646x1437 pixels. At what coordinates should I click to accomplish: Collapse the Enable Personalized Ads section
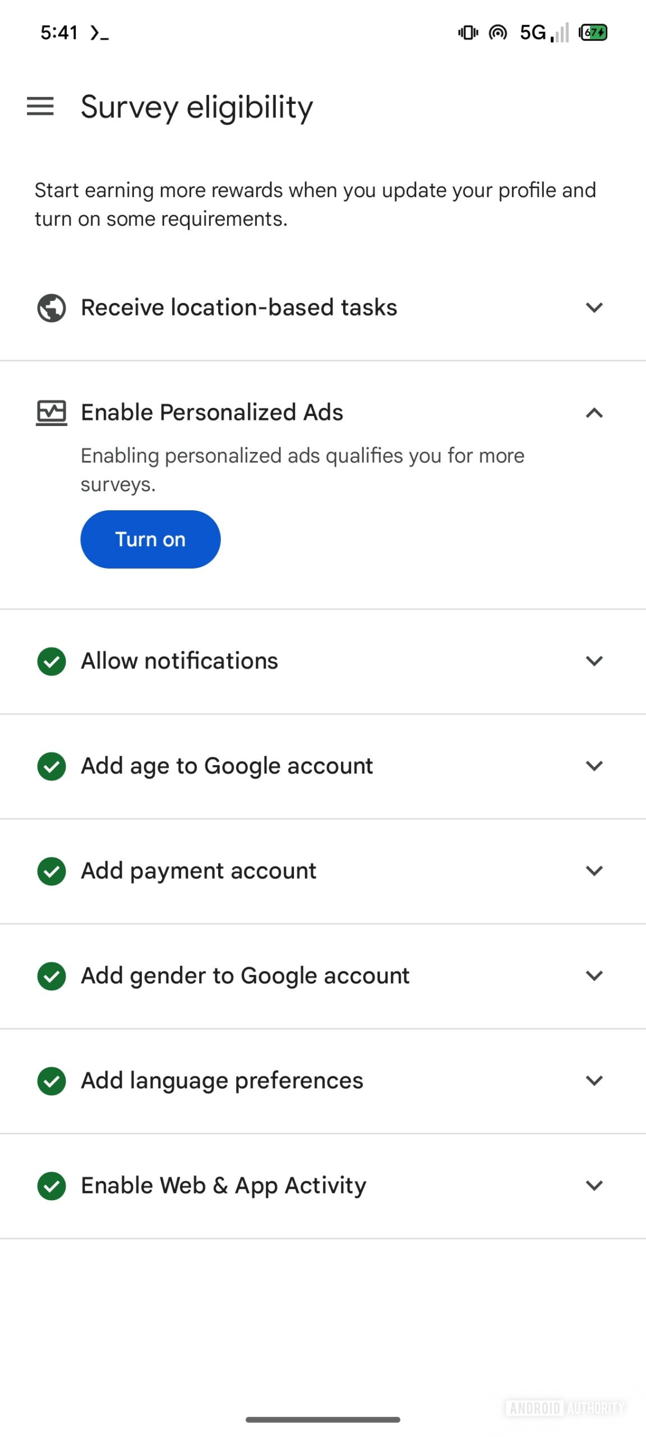594,413
